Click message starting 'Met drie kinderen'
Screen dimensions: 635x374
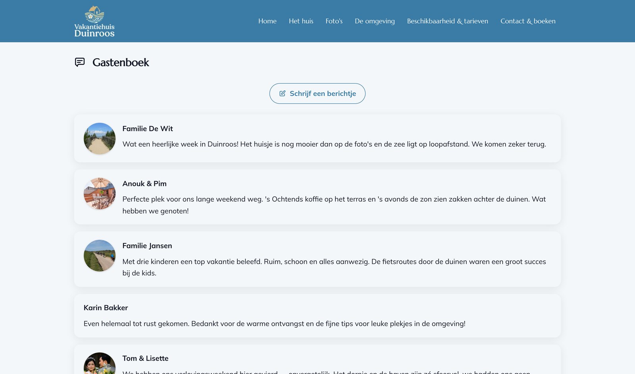[334, 267]
